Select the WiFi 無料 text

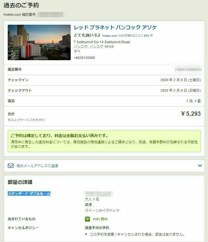point(100,219)
